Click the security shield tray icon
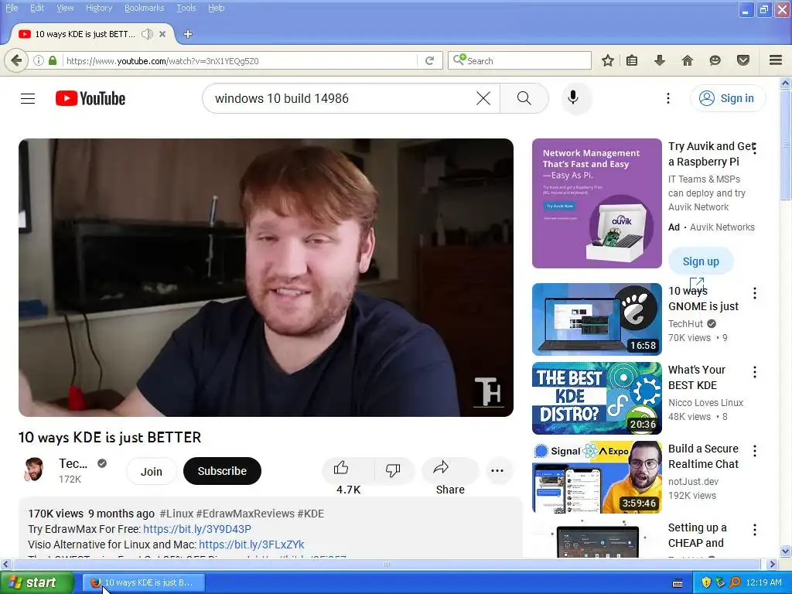Image resolution: width=792 pixels, height=594 pixels. point(706,582)
